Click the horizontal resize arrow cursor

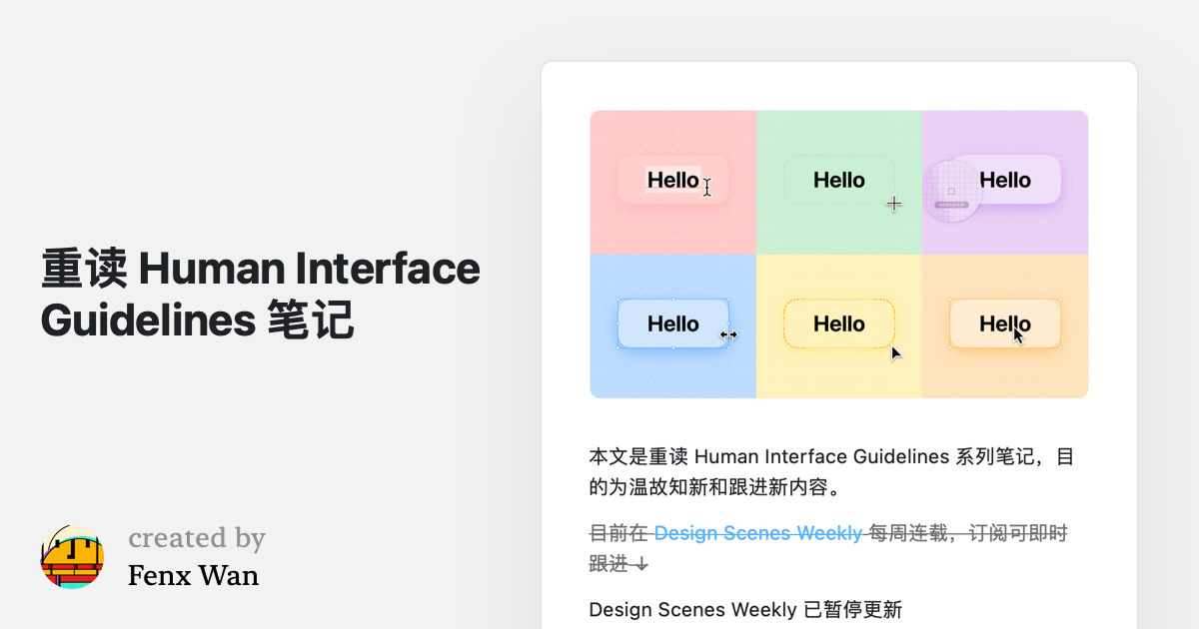[x=728, y=335]
